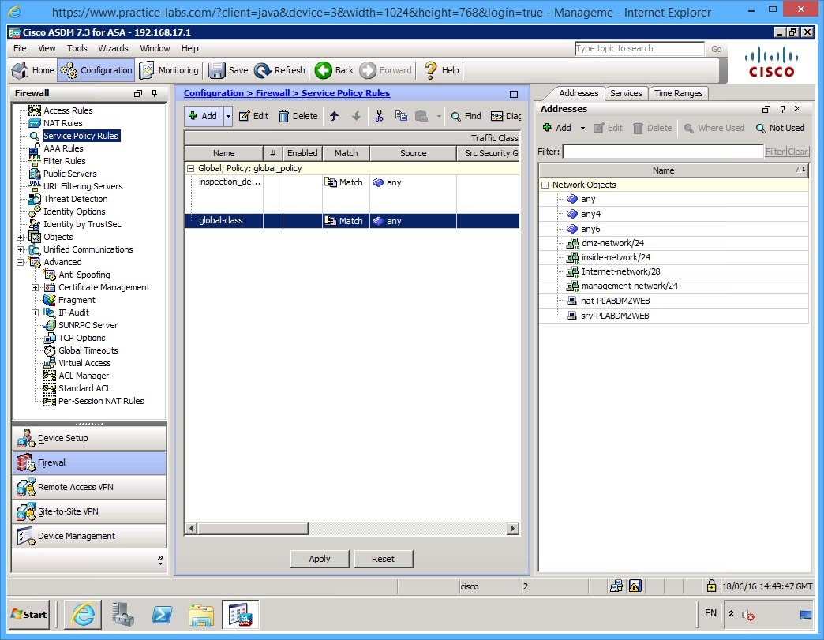Copy the selected rule with copy icon
The height and width of the screenshot is (640, 824).
401,116
